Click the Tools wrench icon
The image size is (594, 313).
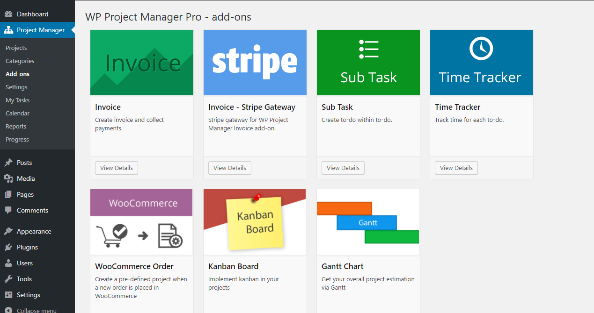(8, 279)
